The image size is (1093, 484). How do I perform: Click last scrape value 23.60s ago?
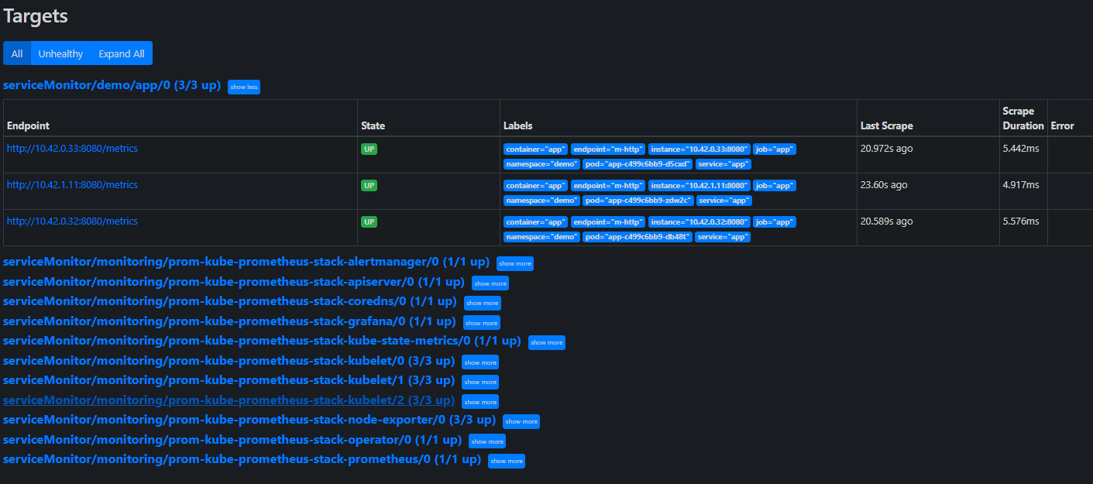pyautogui.click(x=884, y=184)
